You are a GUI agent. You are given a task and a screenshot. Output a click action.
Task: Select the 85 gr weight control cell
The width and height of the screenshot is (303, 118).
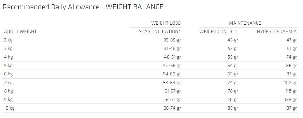pyautogui.click(x=233, y=108)
